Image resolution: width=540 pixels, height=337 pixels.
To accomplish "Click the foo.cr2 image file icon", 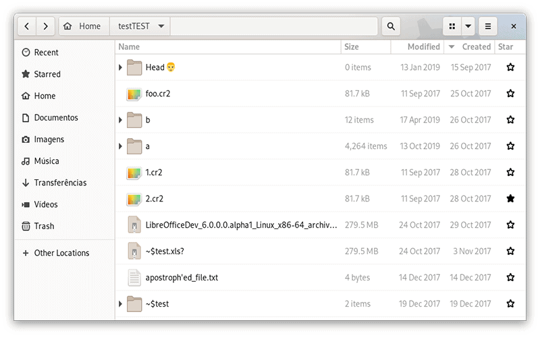I will [134, 94].
